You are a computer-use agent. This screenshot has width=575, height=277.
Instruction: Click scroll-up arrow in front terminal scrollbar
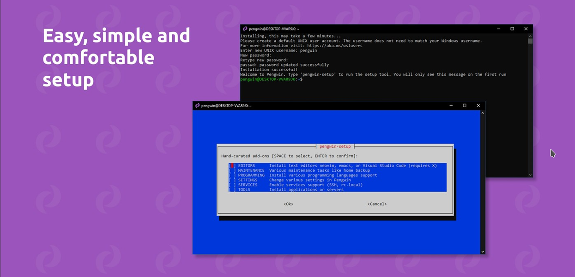coord(483,113)
